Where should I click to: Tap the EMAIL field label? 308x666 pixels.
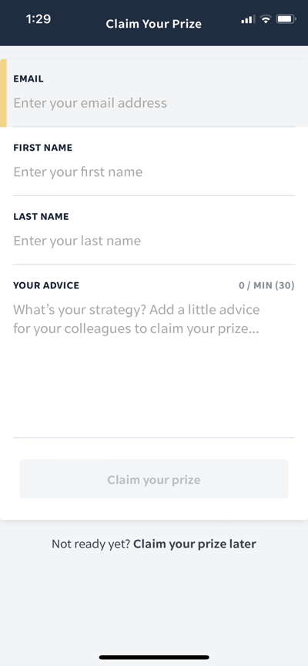tap(28, 79)
